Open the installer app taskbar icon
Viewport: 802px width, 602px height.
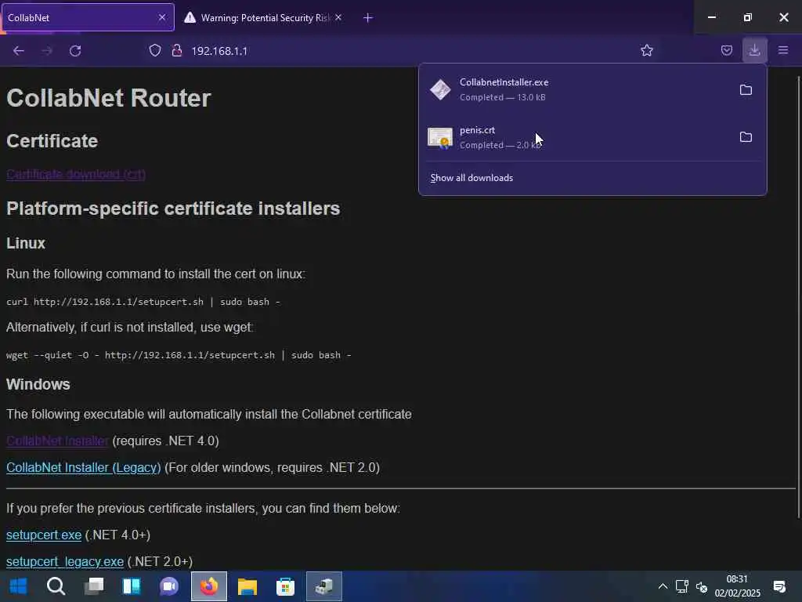tap(323, 586)
